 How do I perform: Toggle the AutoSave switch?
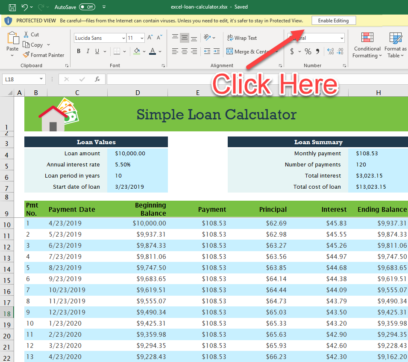tap(87, 7)
